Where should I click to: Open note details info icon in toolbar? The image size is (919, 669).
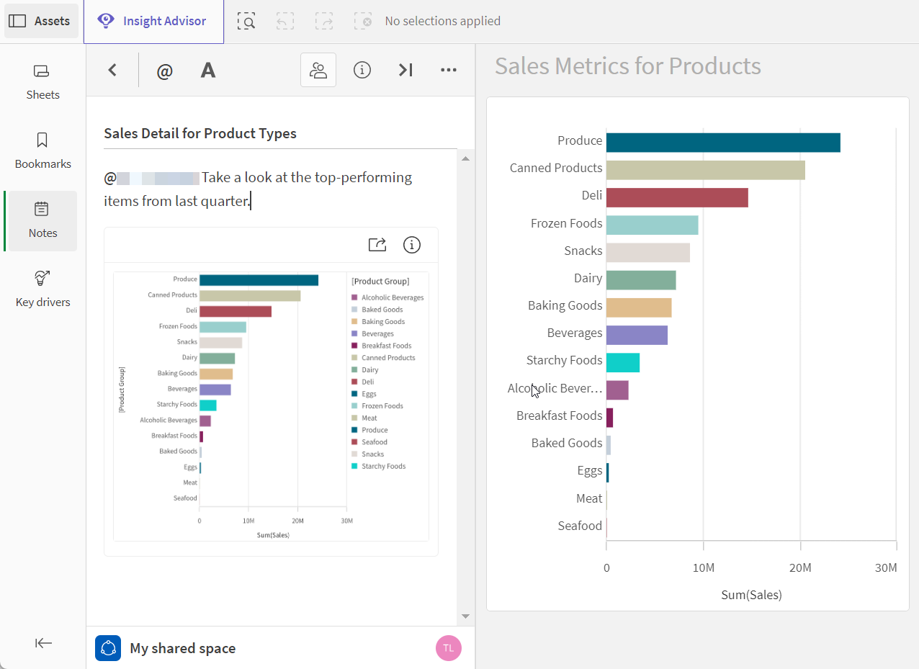coord(362,70)
